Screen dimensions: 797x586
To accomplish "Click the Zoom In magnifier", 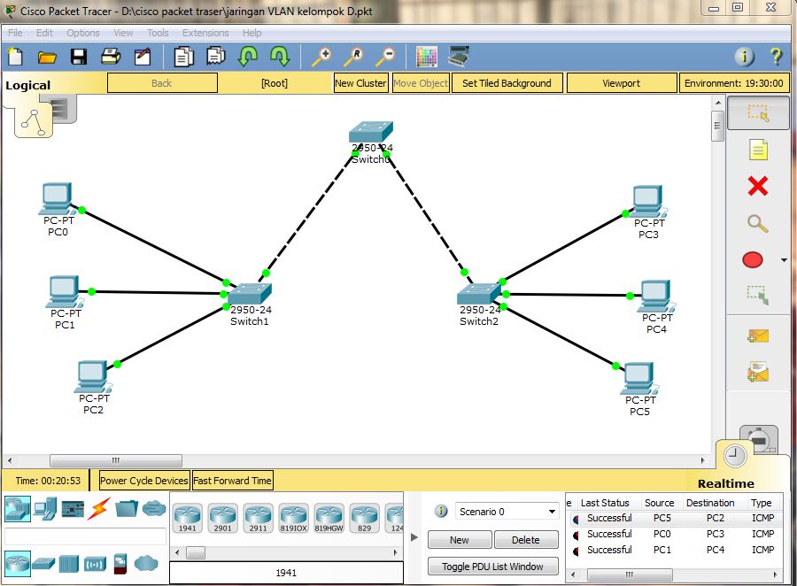I will (321, 57).
